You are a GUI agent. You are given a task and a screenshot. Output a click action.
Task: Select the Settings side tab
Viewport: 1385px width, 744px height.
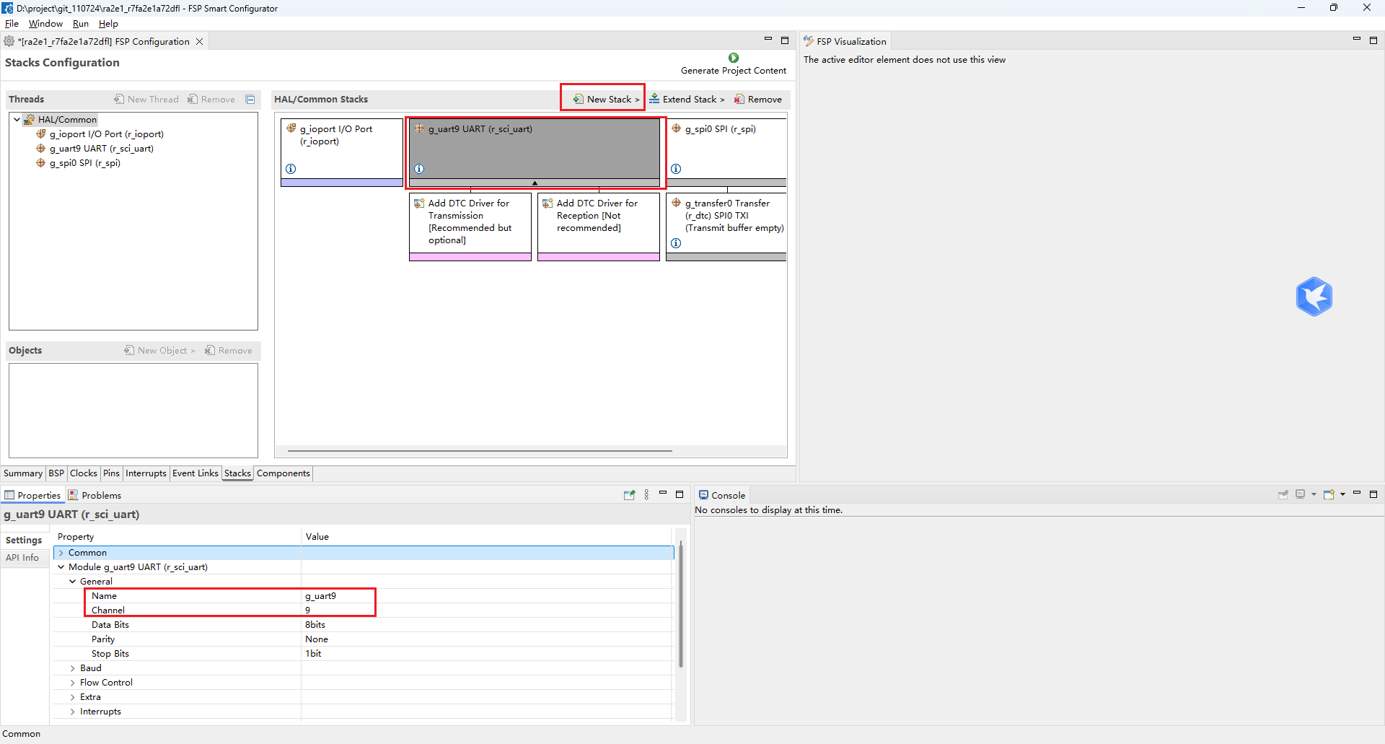[x=24, y=540]
